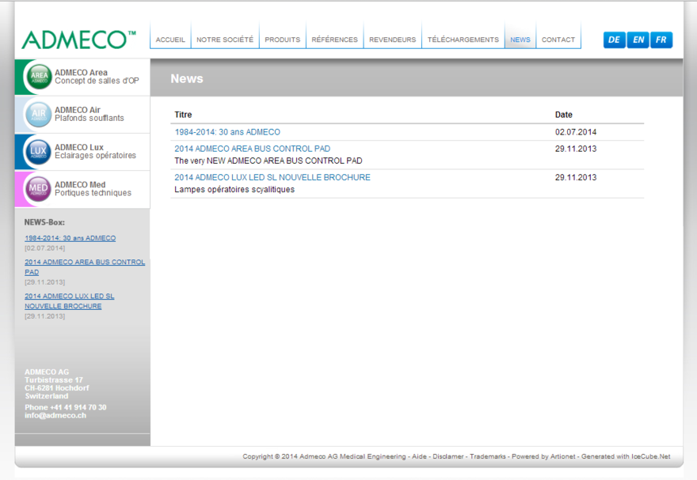Click the 'CH-6281 Hochdorf' address line
This screenshot has width=697, height=480.
57,388
